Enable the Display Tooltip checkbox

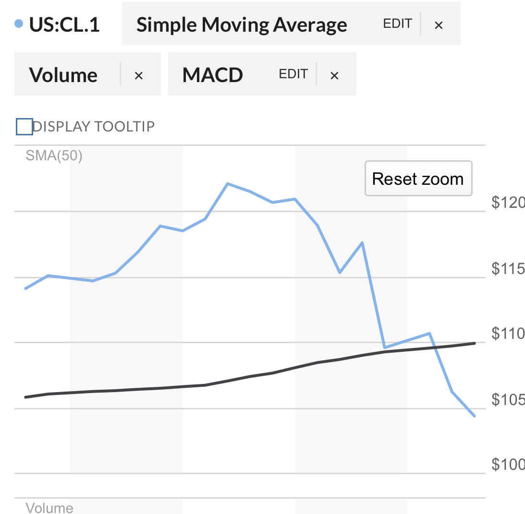click(x=24, y=127)
